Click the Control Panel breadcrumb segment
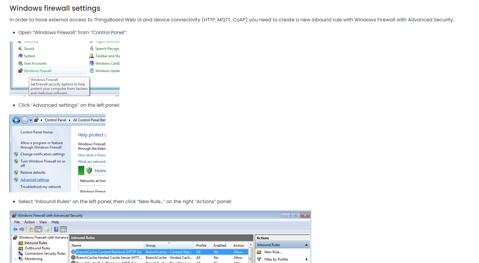Viewport: 479px width, 263px height. click(x=55, y=120)
